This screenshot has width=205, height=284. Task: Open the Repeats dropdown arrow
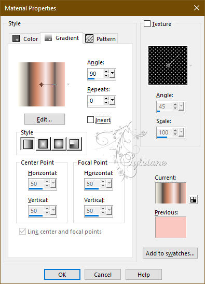(113, 101)
